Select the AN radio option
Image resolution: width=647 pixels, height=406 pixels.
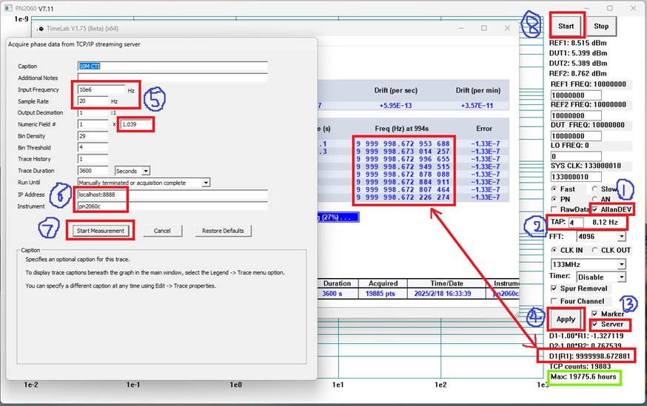point(594,199)
